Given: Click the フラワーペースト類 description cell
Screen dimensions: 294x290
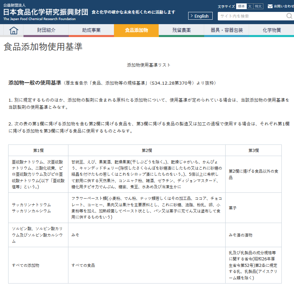Looking at the screenshot, I should pos(147,208).
